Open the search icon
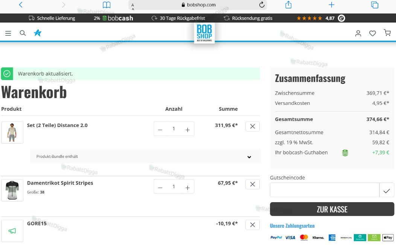396x245 pixels. click(23, 33)
